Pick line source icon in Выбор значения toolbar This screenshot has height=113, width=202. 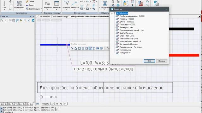point(72,48)
